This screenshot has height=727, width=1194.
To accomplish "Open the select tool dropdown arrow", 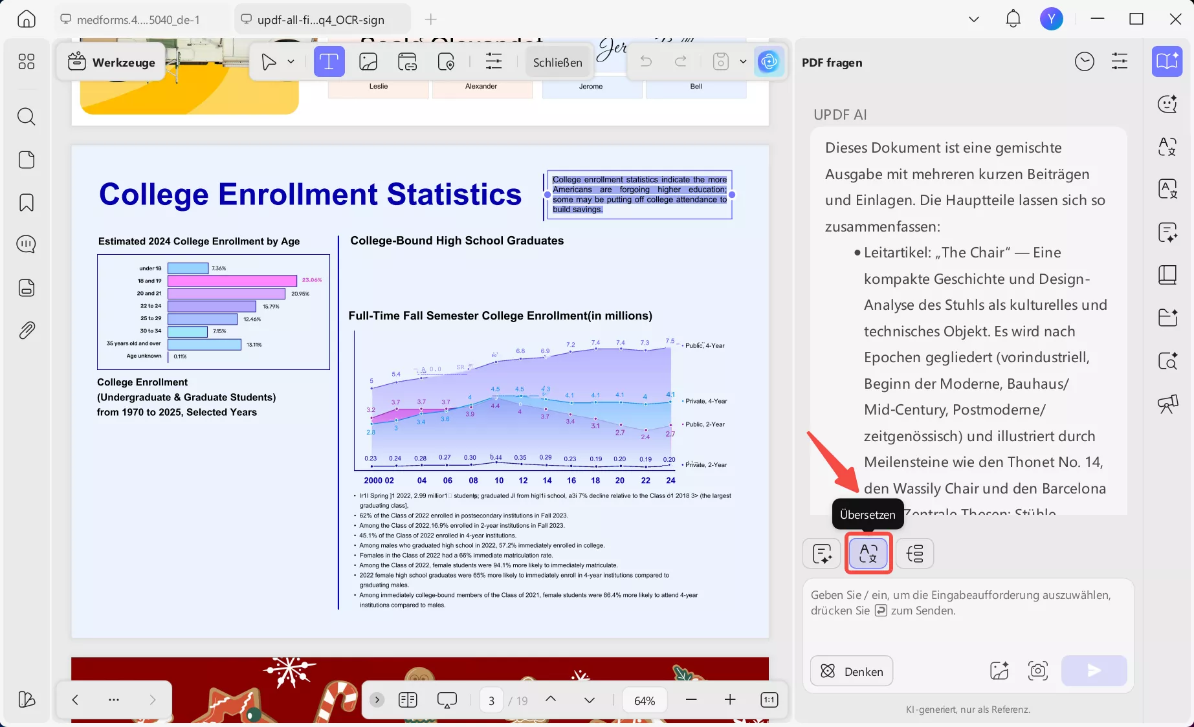I will point(291,61).
